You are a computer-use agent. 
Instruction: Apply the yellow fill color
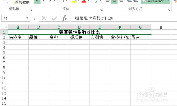tap(74, 1)
